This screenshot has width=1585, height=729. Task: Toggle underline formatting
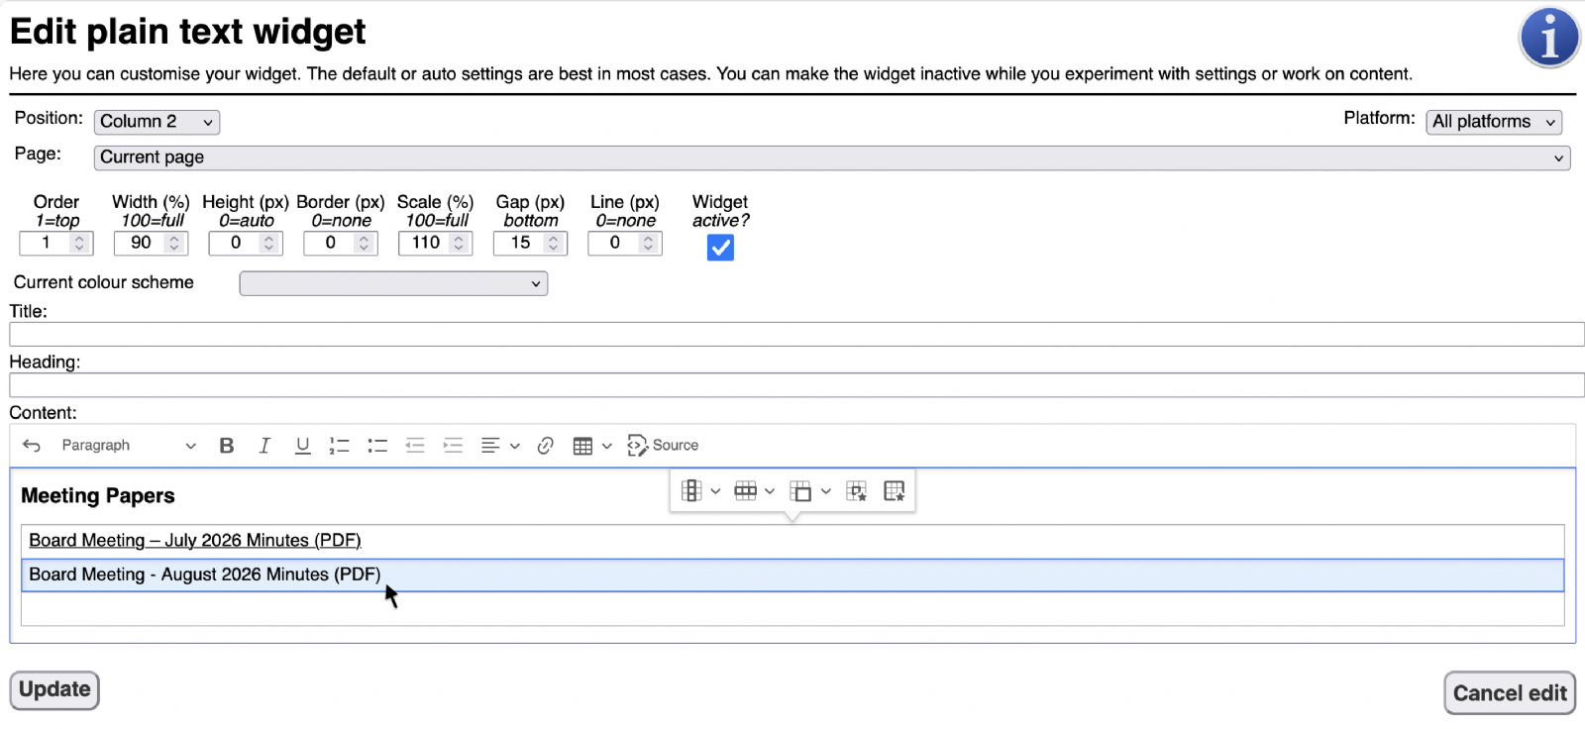click(303, 446)
